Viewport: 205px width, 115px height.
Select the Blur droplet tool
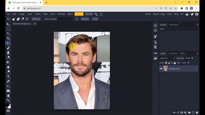click(x=8, y=67)
